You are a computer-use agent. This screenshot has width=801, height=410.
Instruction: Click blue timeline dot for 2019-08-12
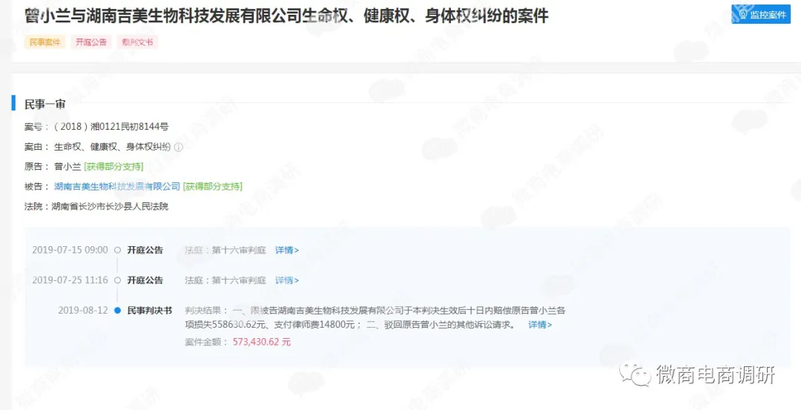[x=117, y=311]
